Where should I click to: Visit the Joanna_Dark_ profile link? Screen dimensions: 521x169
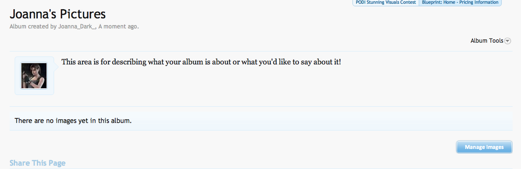pyautogui.click(x=77, y=26)
